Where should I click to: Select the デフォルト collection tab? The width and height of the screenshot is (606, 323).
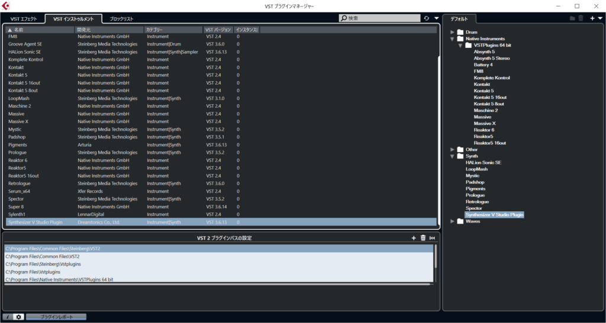459,18
